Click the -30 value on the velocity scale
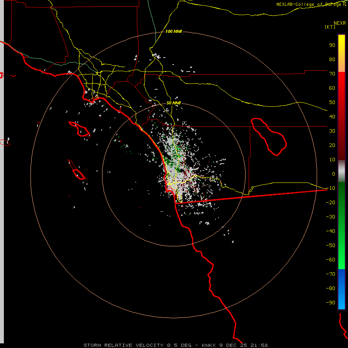Viewport: 348px width, 348px height. pyautogui.click(x=331, y=217)
